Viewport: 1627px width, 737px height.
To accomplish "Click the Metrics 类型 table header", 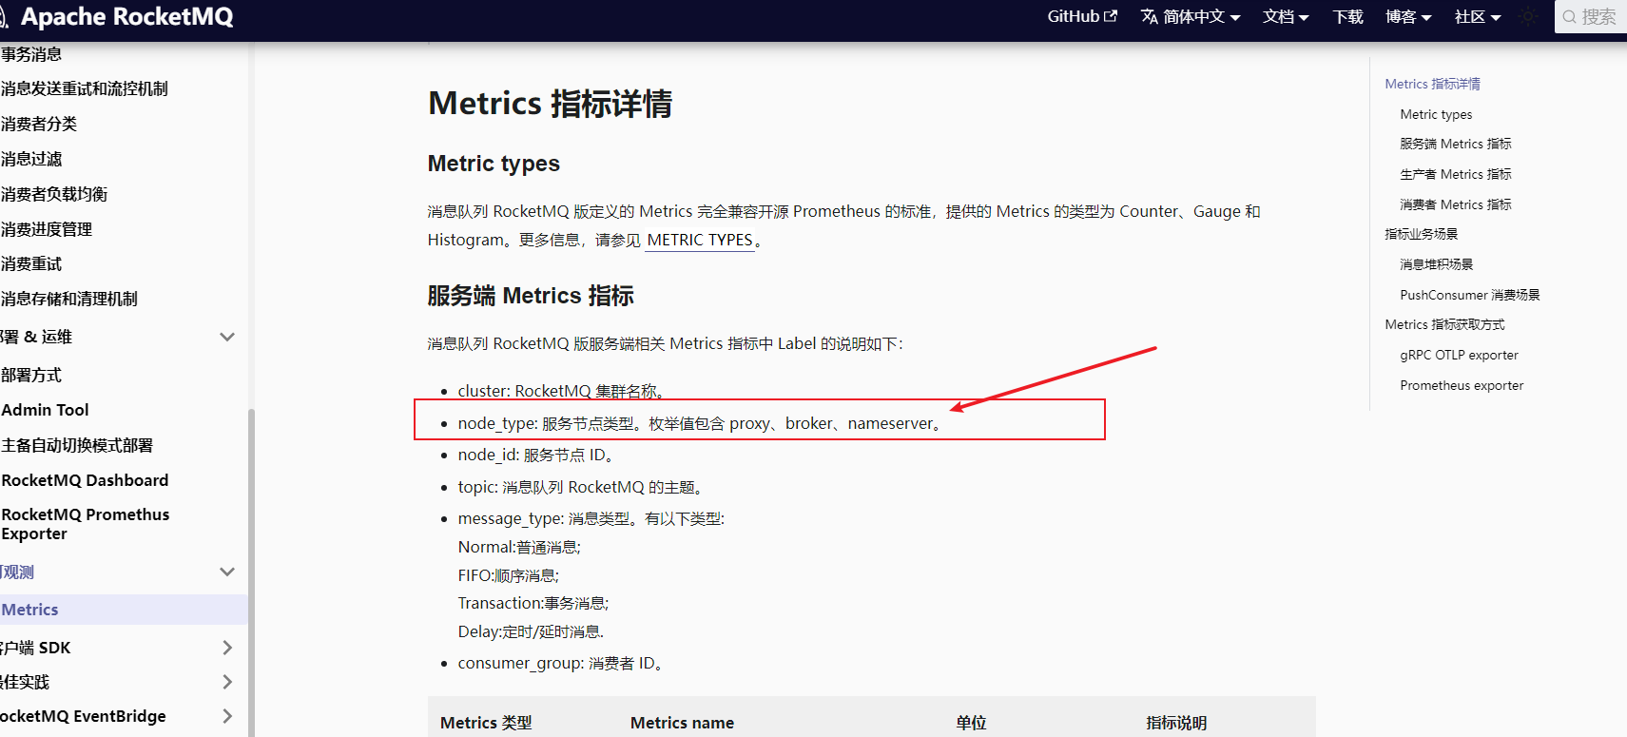I will point(486,723).
